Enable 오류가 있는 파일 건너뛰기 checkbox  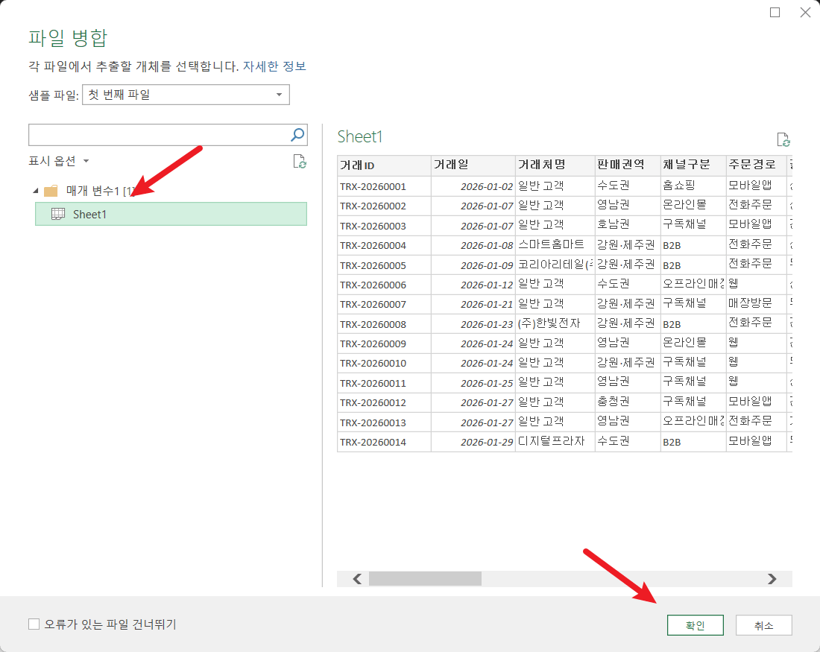(34, 624)
